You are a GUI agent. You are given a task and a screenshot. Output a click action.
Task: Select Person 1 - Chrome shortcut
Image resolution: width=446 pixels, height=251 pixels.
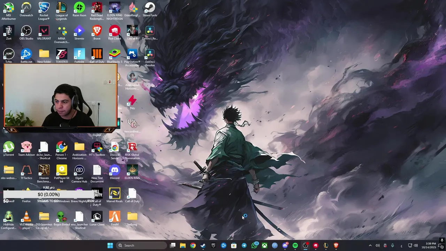(62, 151)
